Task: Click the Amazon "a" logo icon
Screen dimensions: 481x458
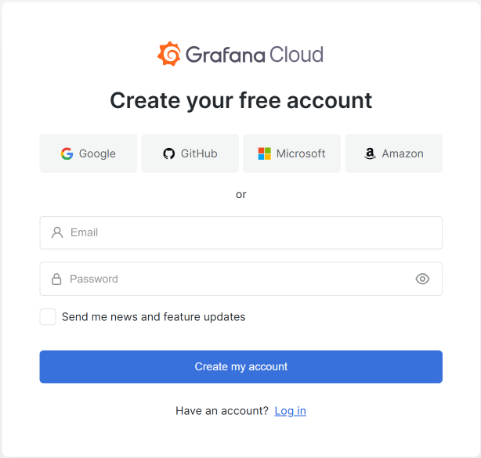Action: pyautogui.click(x=370, y=153)
